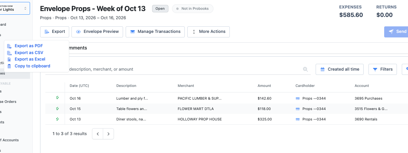
Task: Click the Not in Probooks status pill
Action: click(x=193, y=9)
